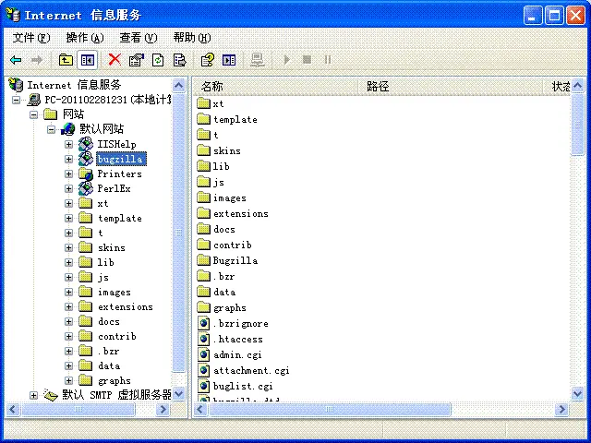The width and height of the screenshot is (591, 443).
Task: Click the Internet 信息服务 root node
Action: (x=74, y=85)
